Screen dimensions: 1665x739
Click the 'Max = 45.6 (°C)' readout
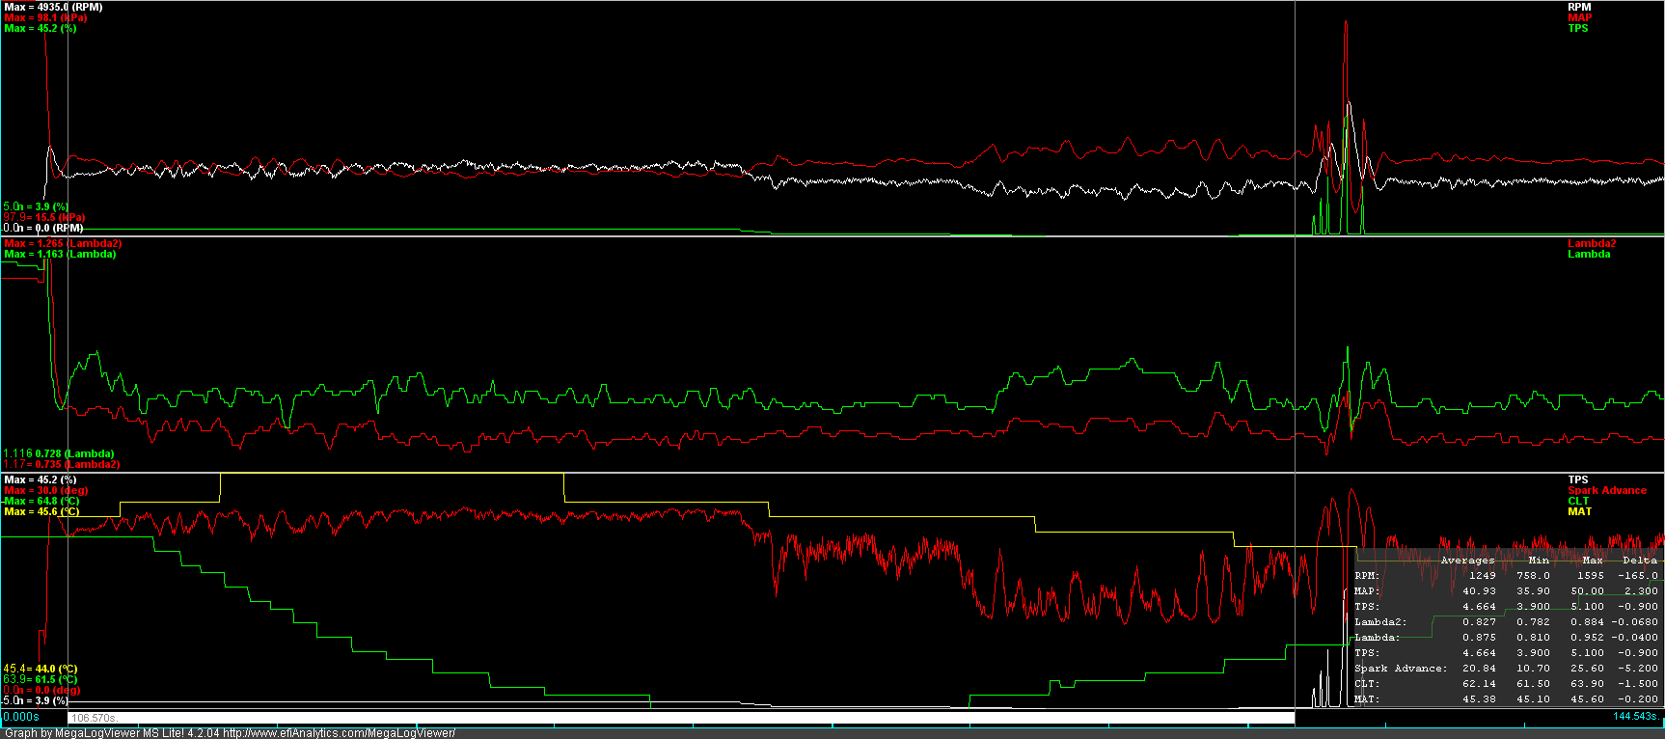click(x=41, y=511)
